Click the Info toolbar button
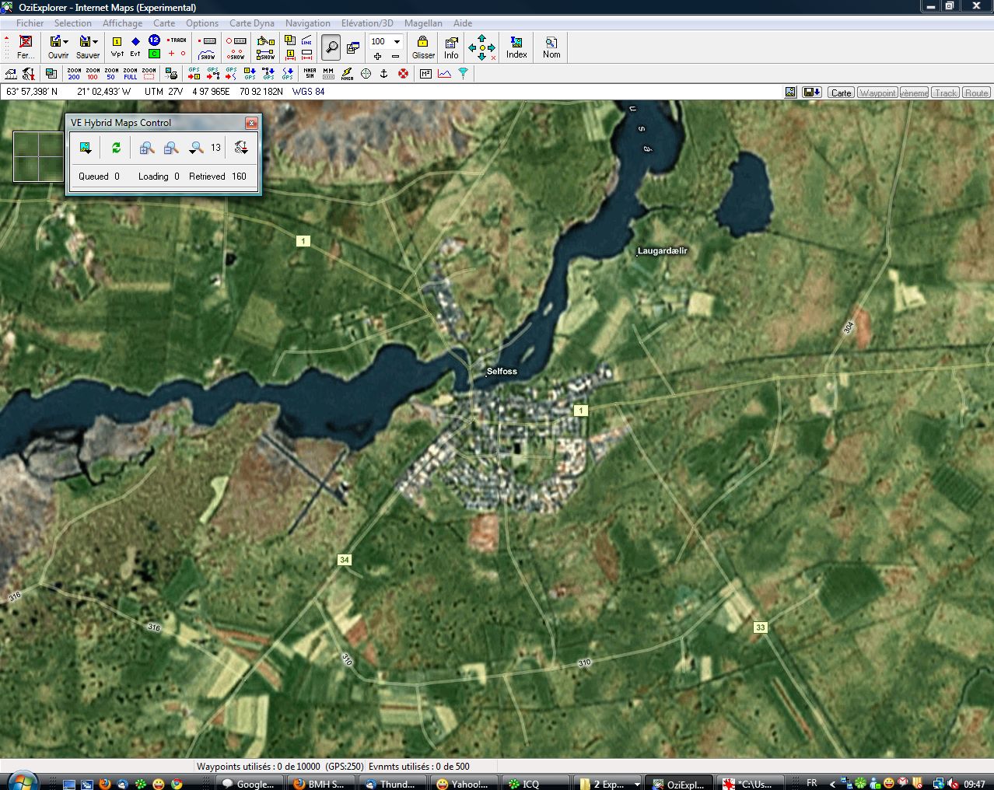 451,47
